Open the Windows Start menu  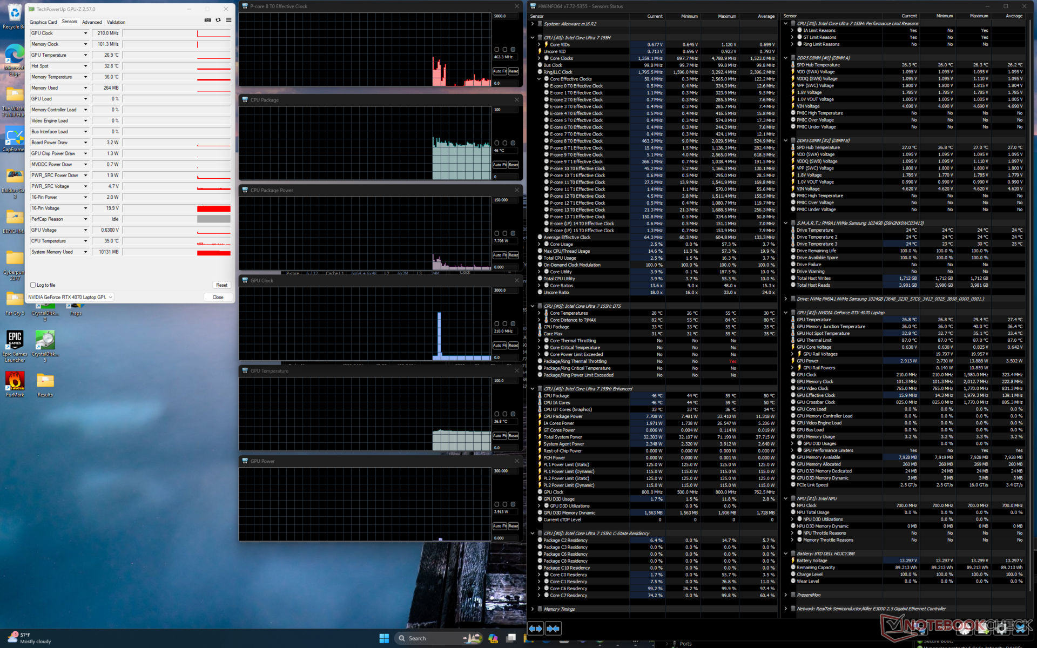tap(384, 638)
